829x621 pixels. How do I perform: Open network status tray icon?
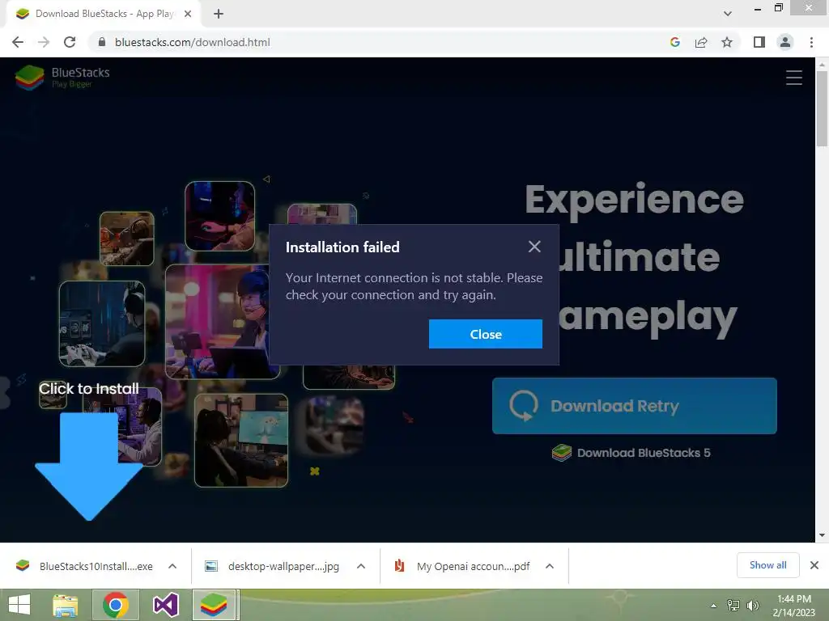click(733, 606)
